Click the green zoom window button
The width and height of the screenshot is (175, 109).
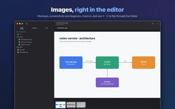click(x=22, y=24)
